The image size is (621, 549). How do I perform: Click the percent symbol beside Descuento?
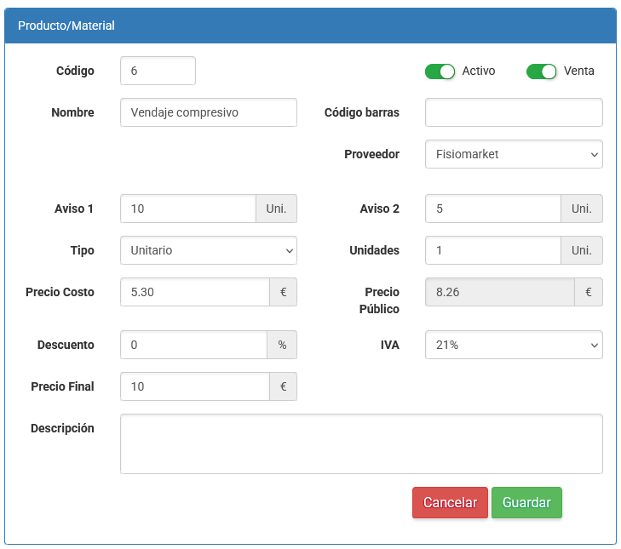(x=282, y=345)
